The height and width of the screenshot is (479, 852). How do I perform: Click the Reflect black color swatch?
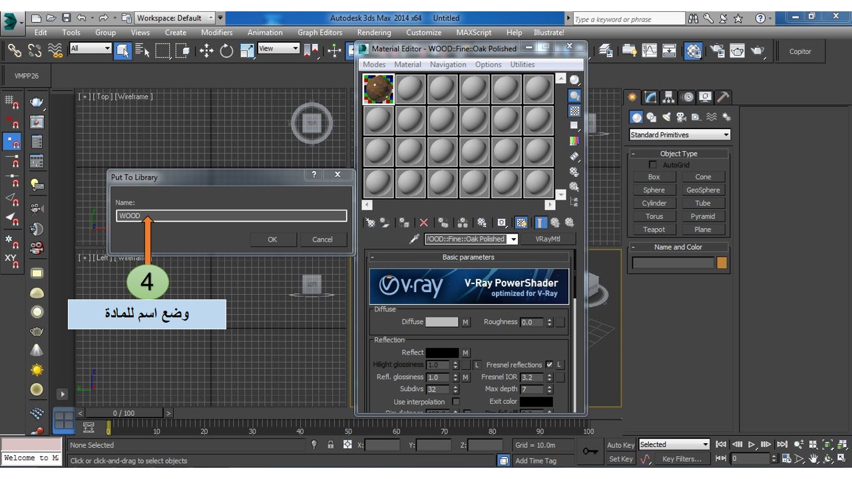(x=442, y=353)
